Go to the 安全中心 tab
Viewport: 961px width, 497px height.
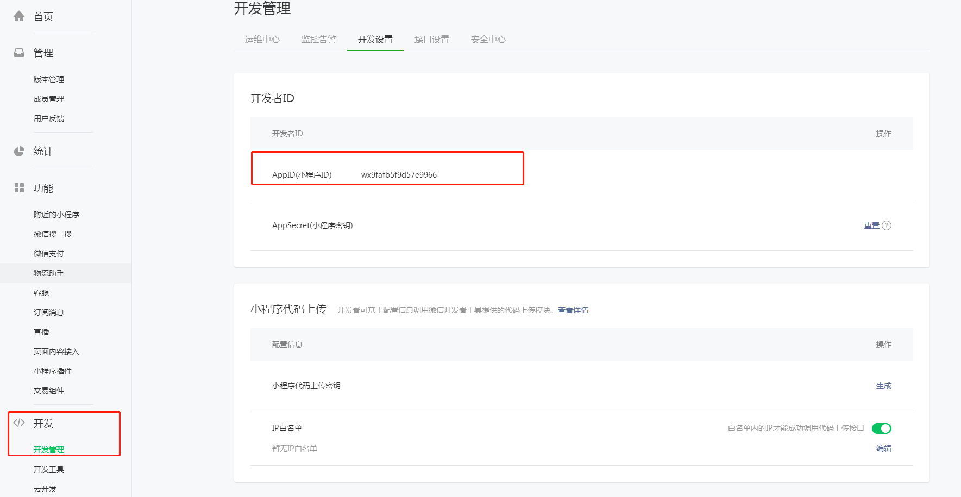[488, 40]
